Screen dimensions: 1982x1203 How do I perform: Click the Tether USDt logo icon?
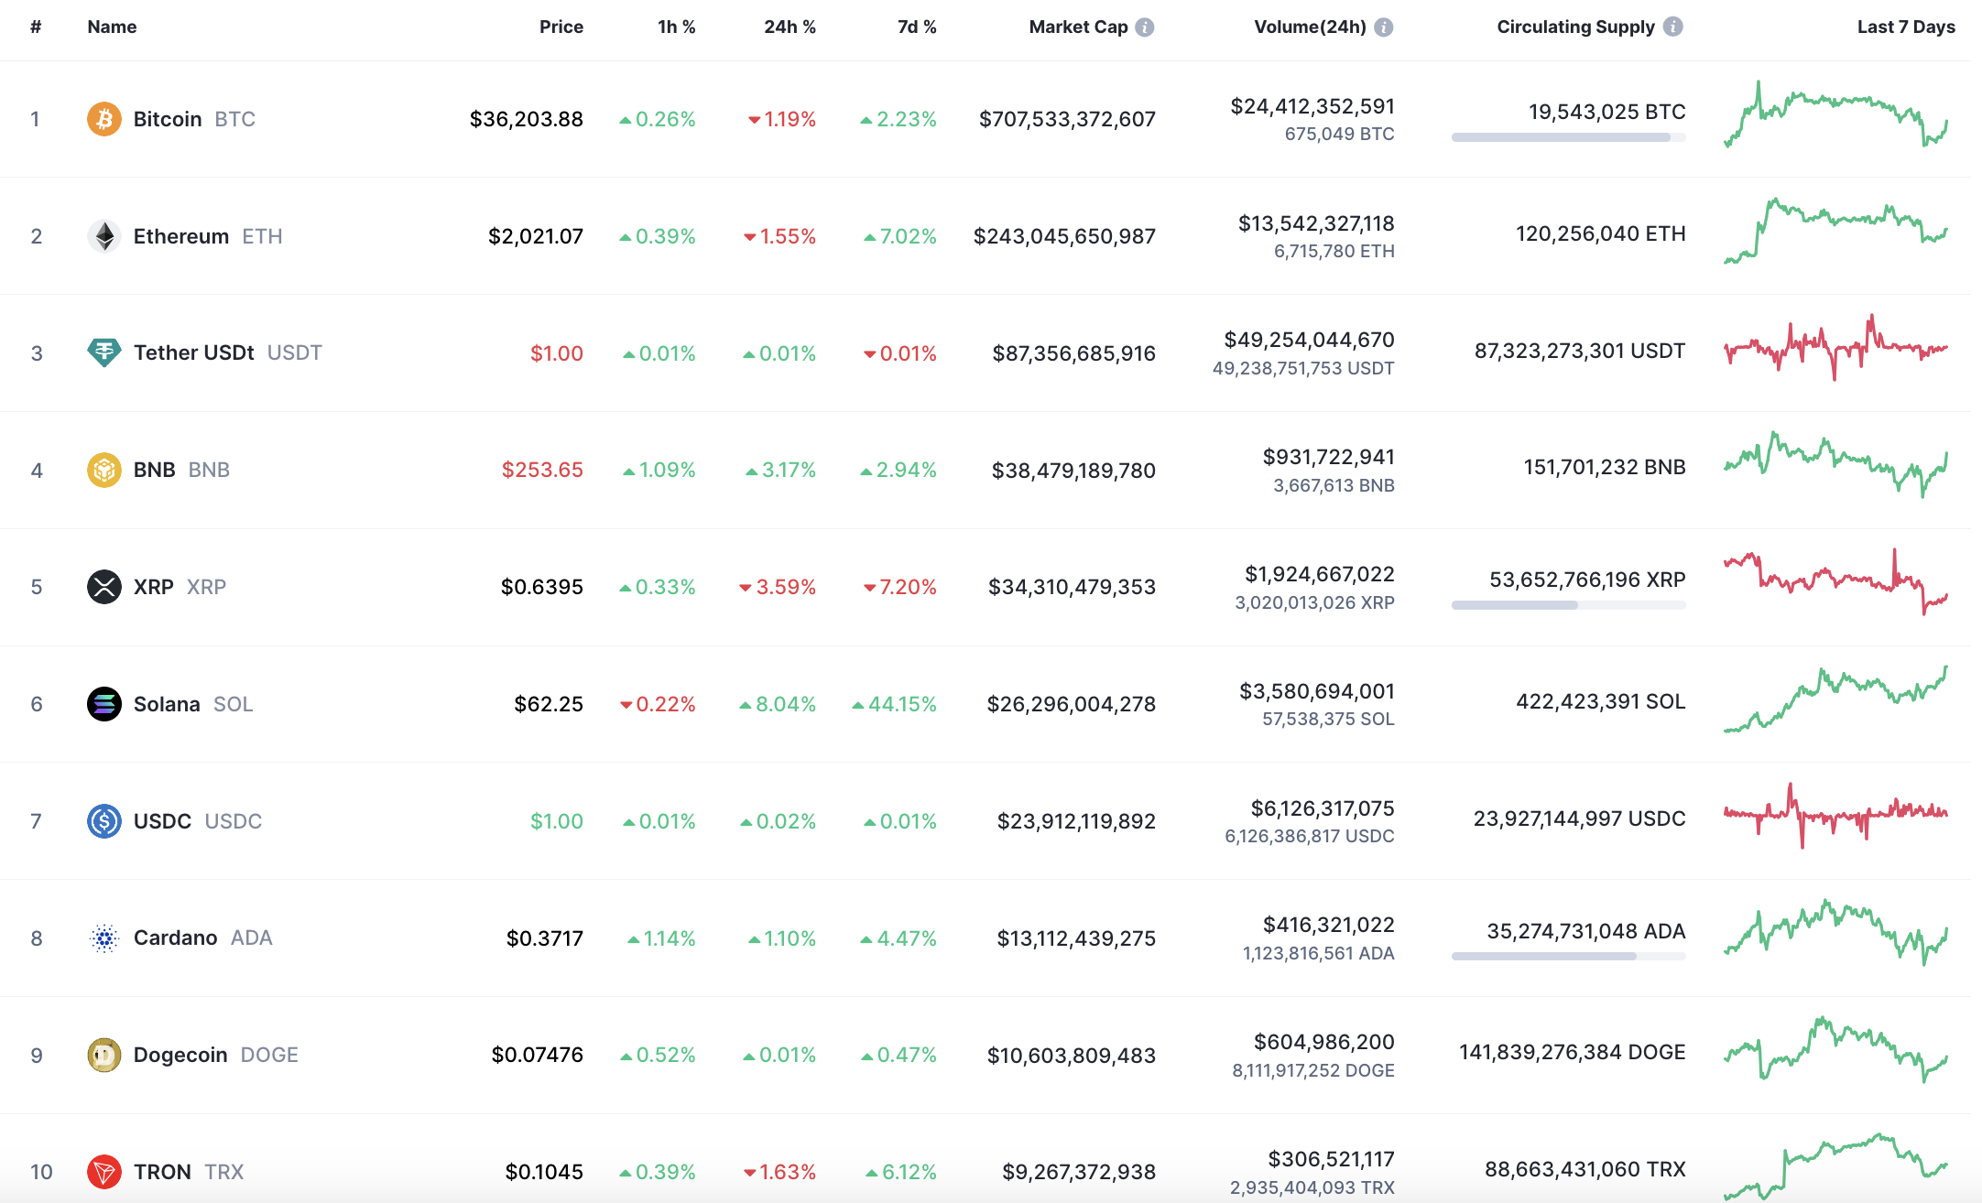click(x=104, y=352)
